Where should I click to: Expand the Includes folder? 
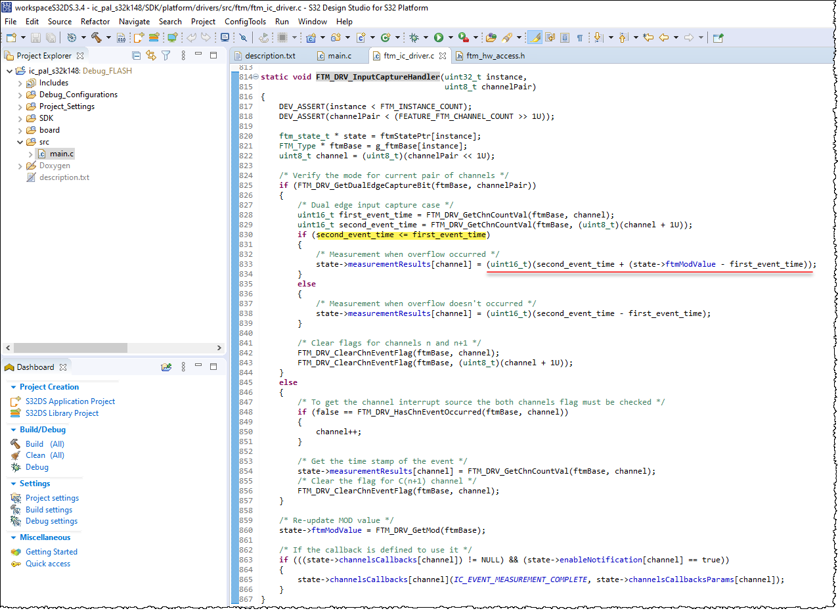pos(20,83)
